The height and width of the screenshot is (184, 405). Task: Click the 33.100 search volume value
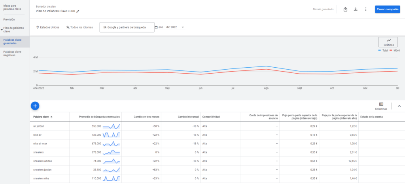point(97,170)
